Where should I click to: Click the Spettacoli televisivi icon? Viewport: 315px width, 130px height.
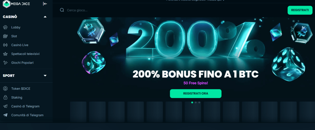point(5,54)
